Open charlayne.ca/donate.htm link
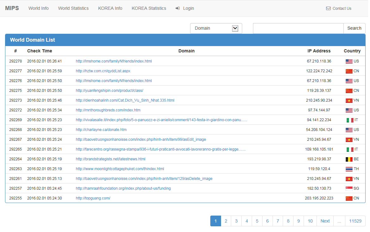The width and height of the screenshot is (370, 232). point(101,129)
